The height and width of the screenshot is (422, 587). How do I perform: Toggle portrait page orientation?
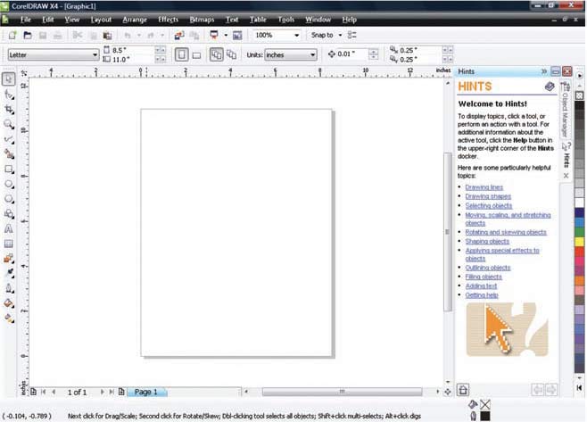(180, 55)
